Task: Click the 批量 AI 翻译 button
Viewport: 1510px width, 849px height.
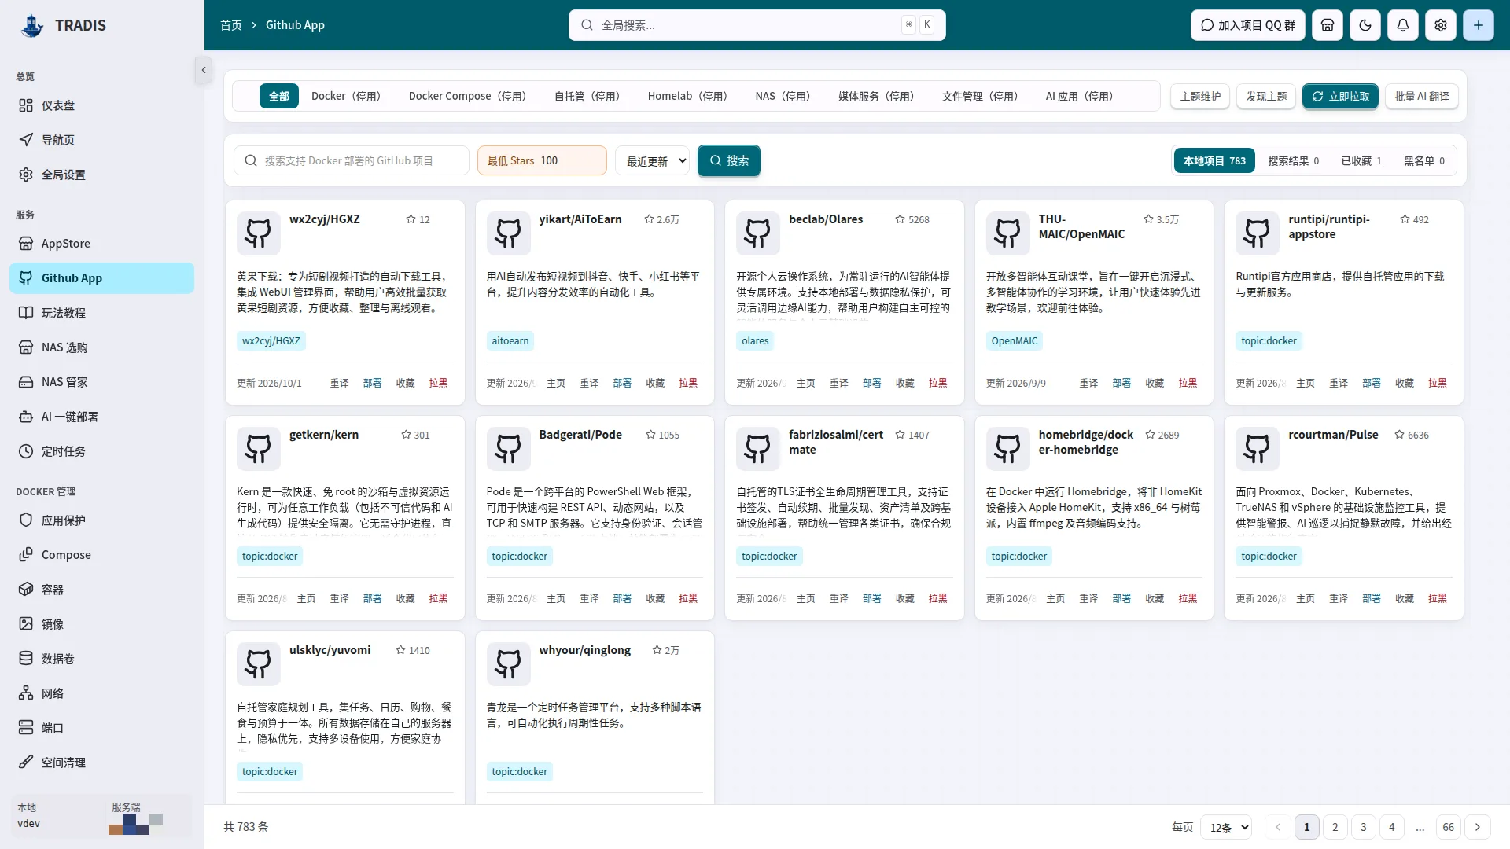Action: 1422,96
